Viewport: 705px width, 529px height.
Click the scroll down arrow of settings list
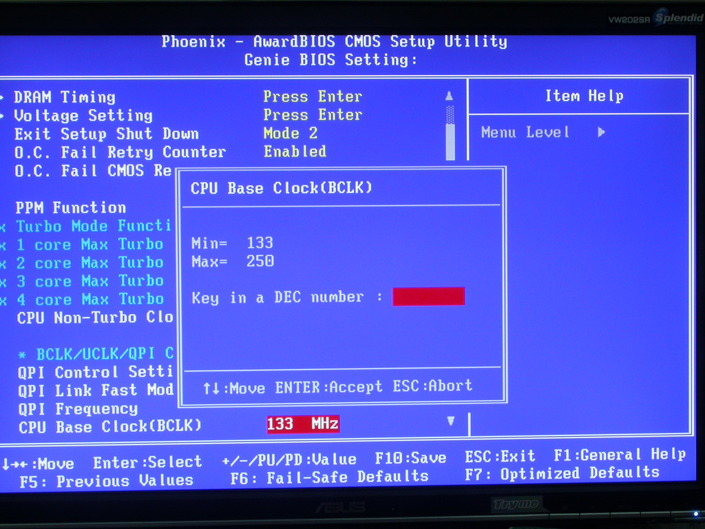click(x=450, y=422)
